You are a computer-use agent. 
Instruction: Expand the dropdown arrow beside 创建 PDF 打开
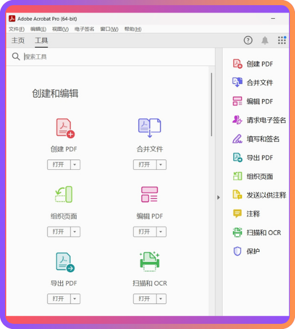(75, 165)
